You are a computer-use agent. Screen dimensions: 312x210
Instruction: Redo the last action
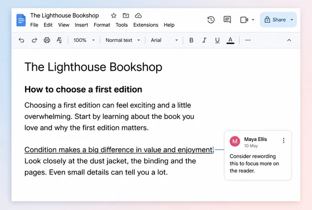click(34, 40)
